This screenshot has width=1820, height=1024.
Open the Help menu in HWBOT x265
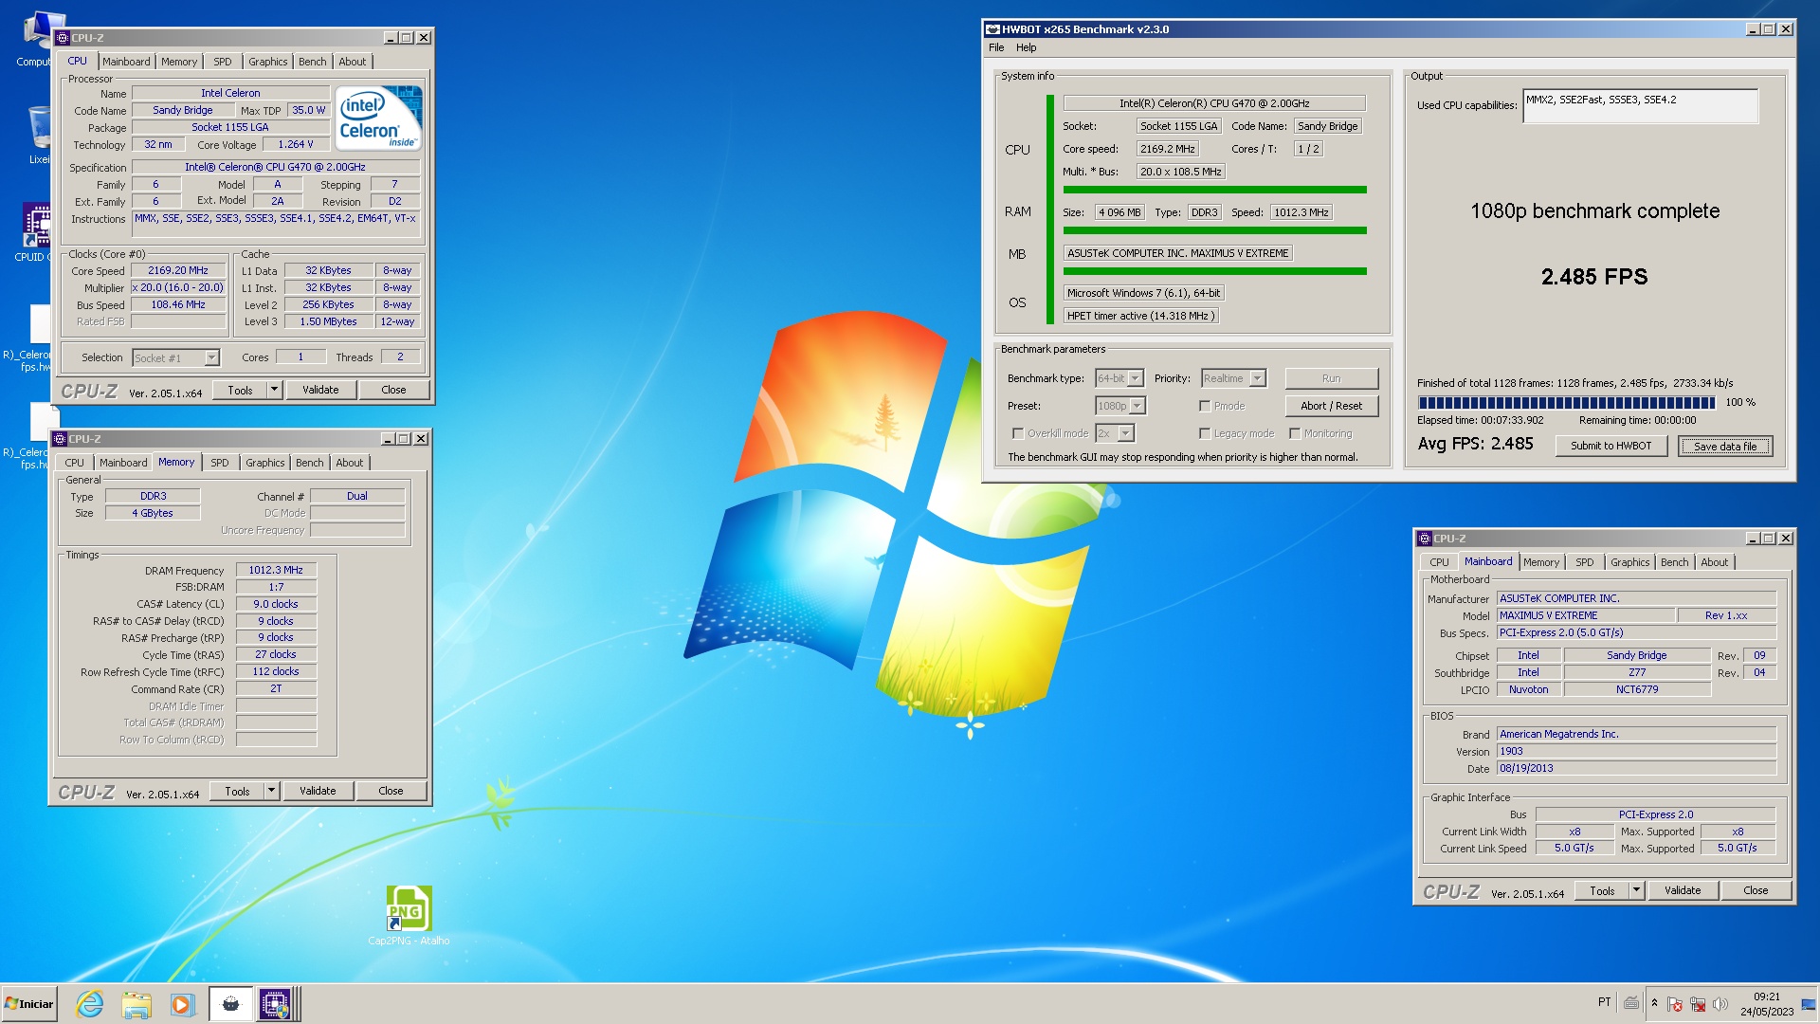(1027, 47)
